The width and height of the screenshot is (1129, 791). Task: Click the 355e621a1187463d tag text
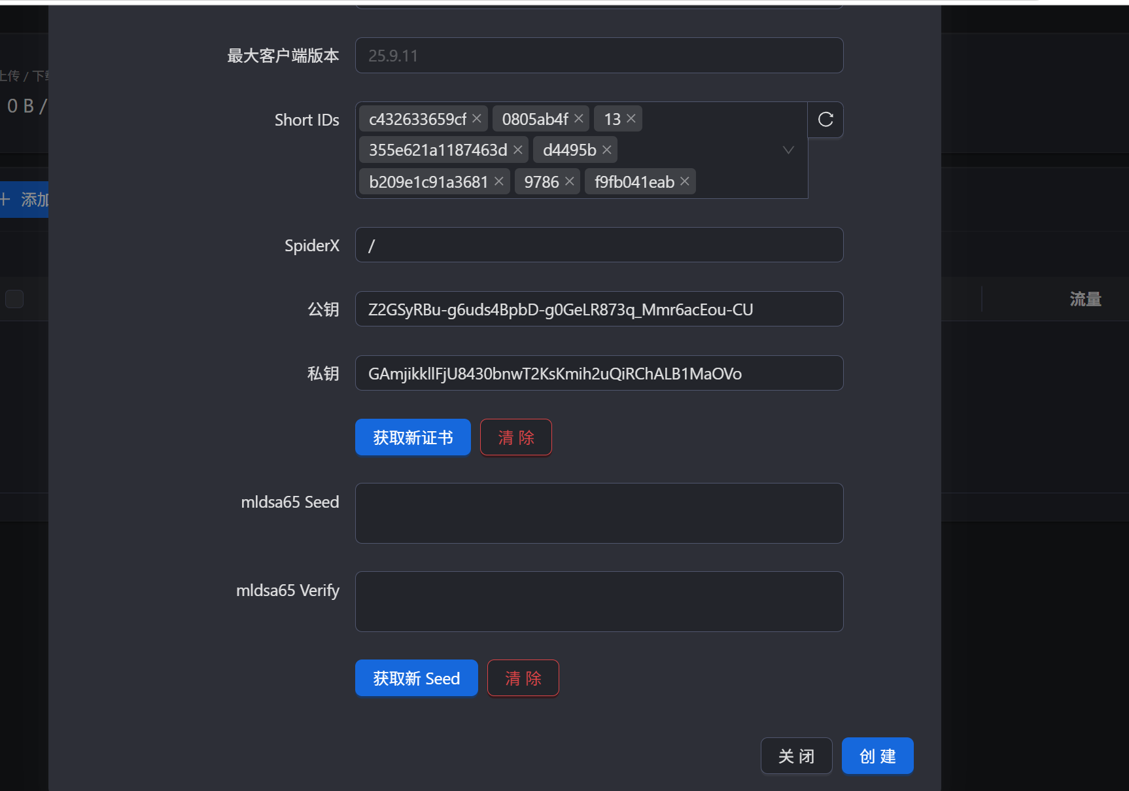pyautogui.click(x=438, y=150)
